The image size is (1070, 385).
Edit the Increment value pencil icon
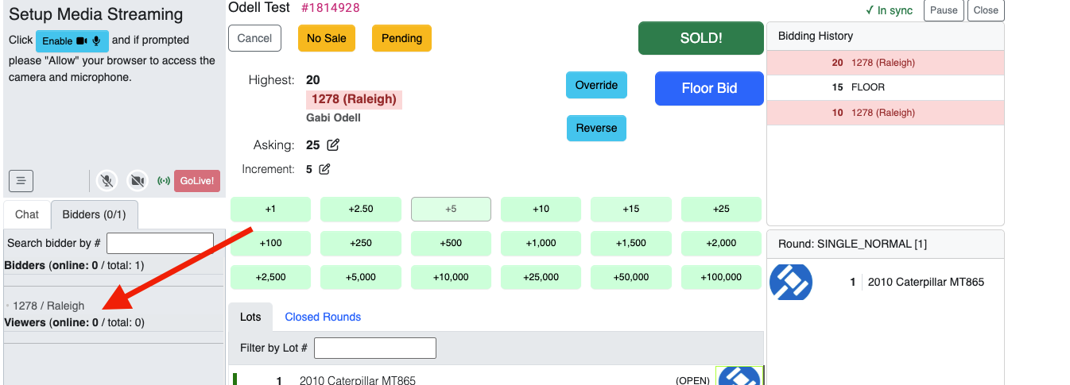(x=324, y=169)
